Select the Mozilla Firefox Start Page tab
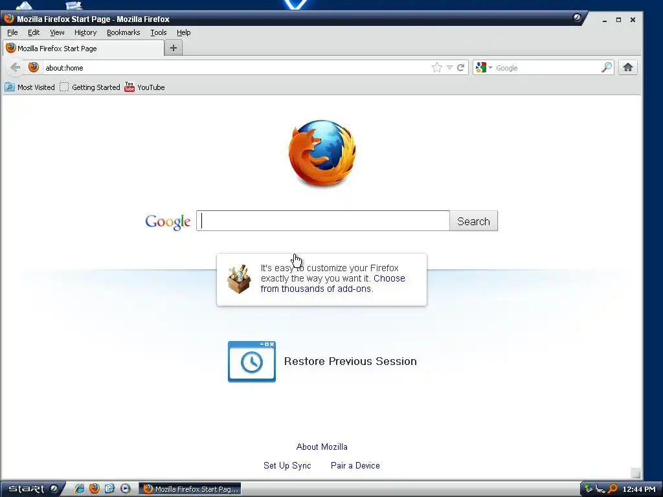 pyautogui.click(x=84, y=48)
